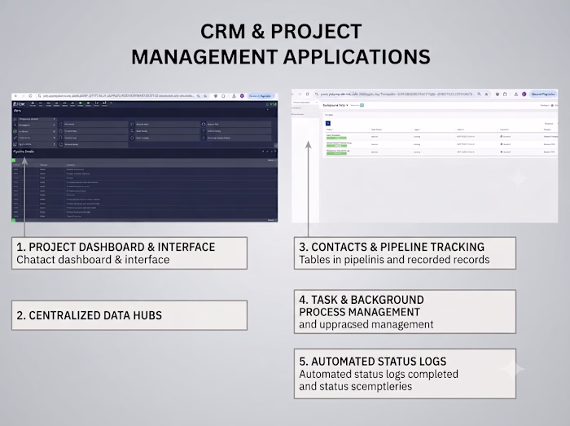The height and width of the screenshot is (426, 570).
Task: Click the 'Chatact dashboard & interface' text
Action: pyautogui.click(x=93, y=260)
